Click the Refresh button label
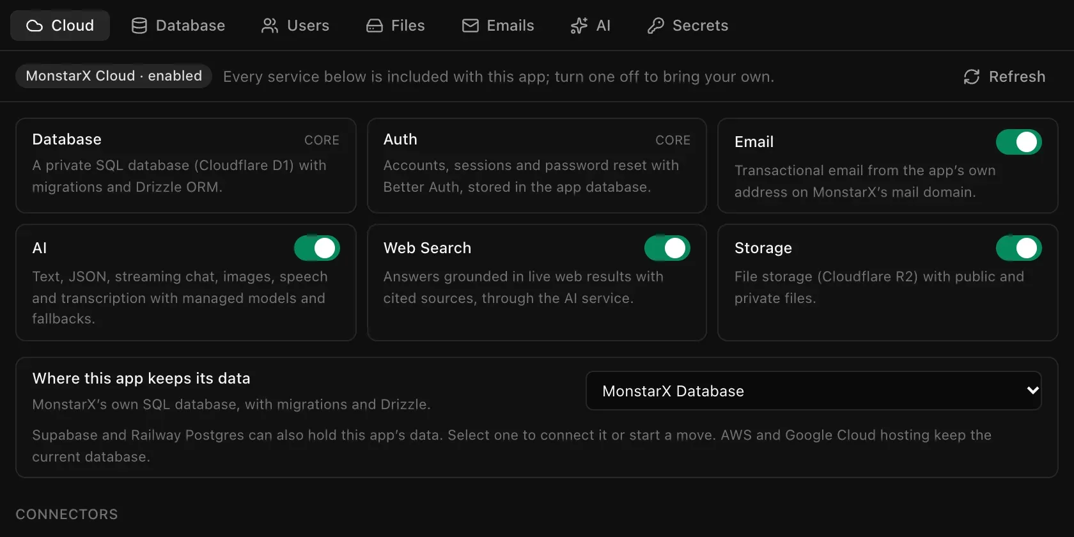This screenshot has height=537, width=1074. pos(1017,77)
